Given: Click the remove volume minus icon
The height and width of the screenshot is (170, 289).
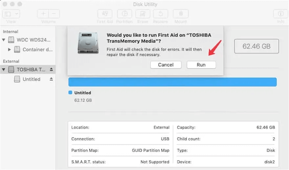Looking at the screenshot, I should 54,14.
